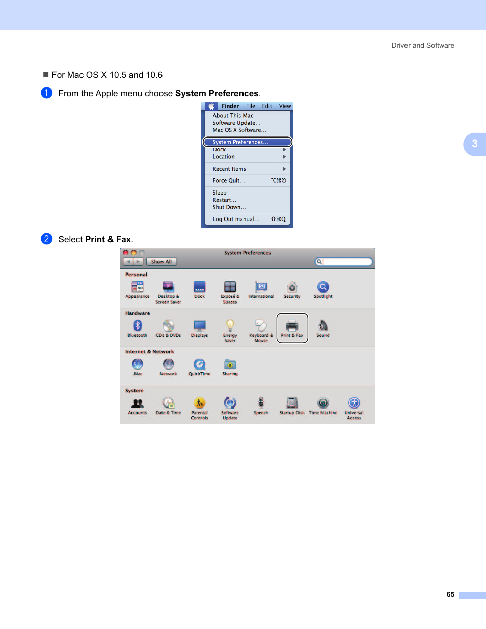The width and height of the screenshot is (486, 629).
Task: Open the Network preference pane
Action: pos(168,367)
